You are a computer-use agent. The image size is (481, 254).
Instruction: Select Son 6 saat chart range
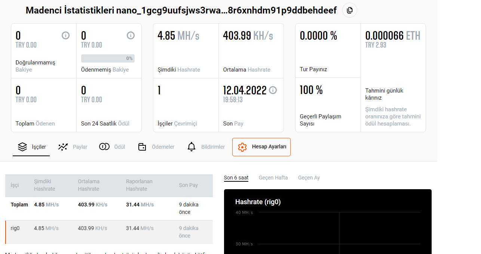tap(236, 178)
